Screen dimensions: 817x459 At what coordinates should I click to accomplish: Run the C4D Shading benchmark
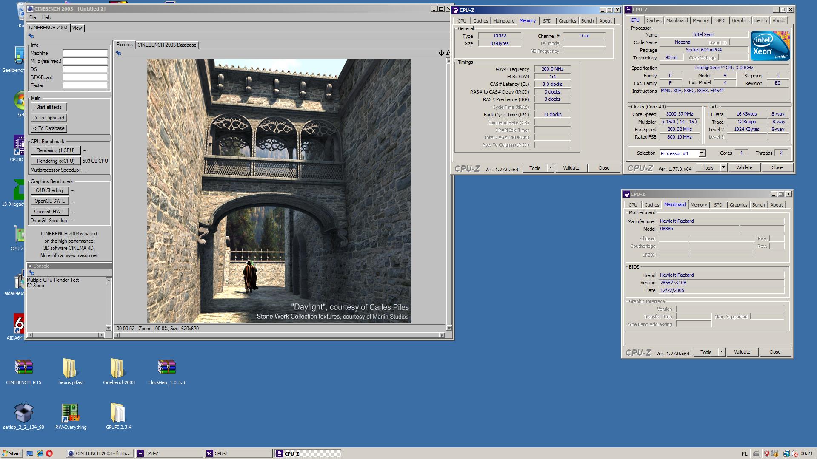pyautogui.click(x=49, y=190)
